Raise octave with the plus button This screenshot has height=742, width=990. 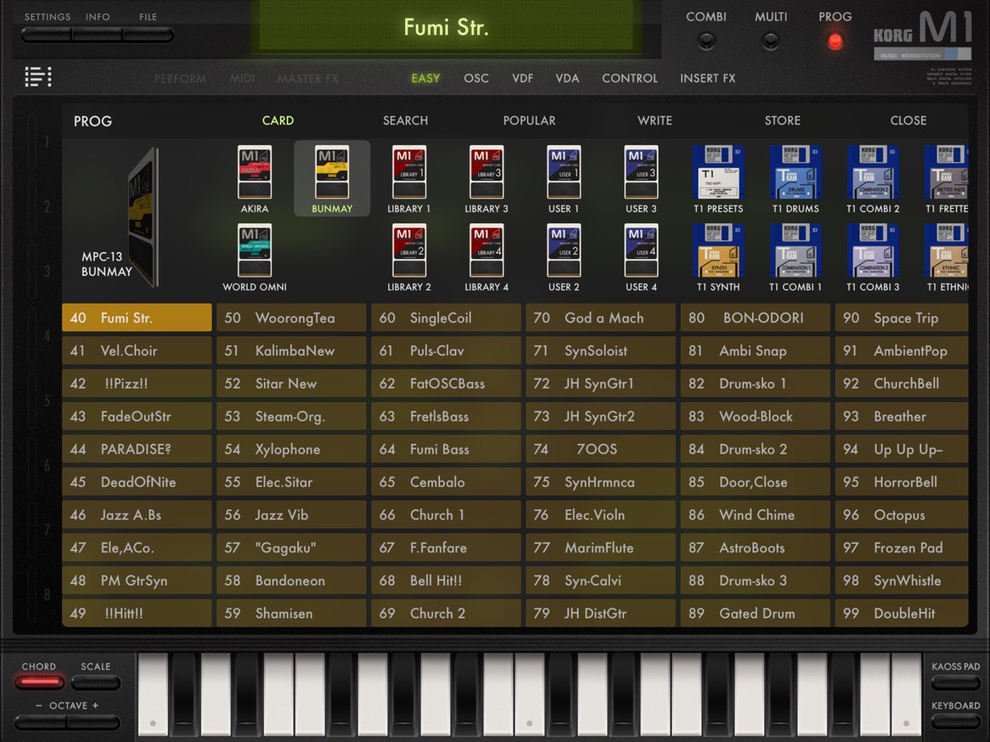tap(94, 722)
